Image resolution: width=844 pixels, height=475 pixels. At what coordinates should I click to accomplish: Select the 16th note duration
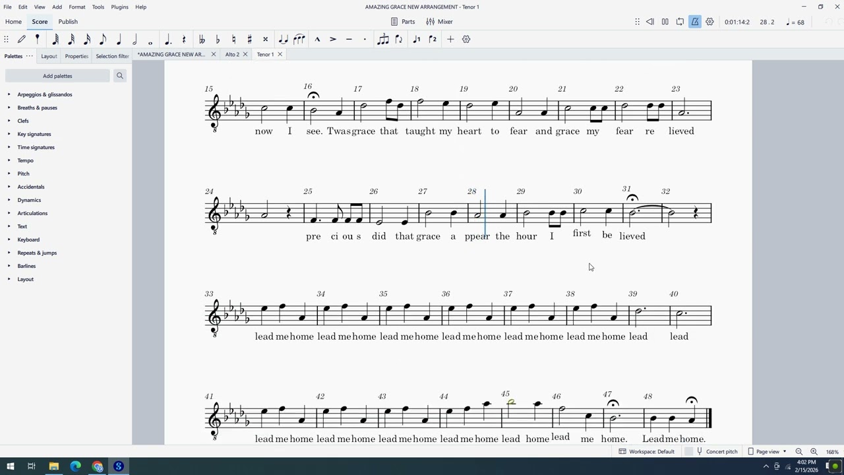[x=87, y=40]
